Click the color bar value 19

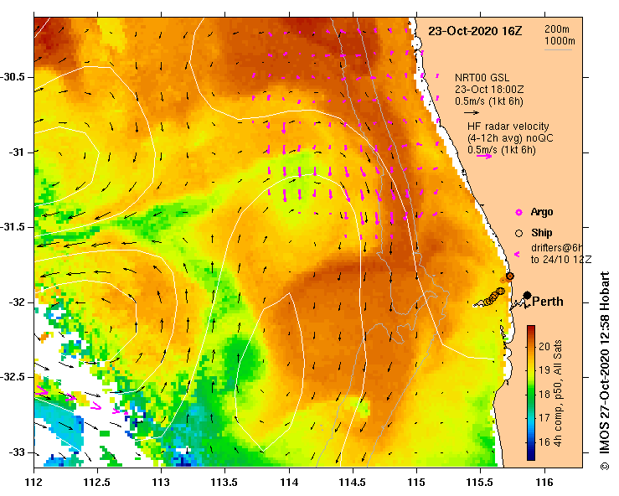pos(544,370)
